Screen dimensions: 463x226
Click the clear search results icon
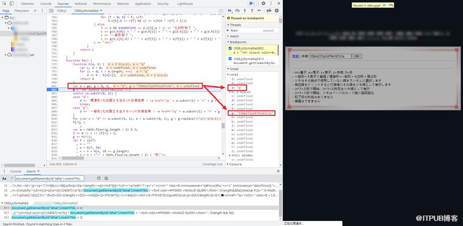[x=106, y=179]
